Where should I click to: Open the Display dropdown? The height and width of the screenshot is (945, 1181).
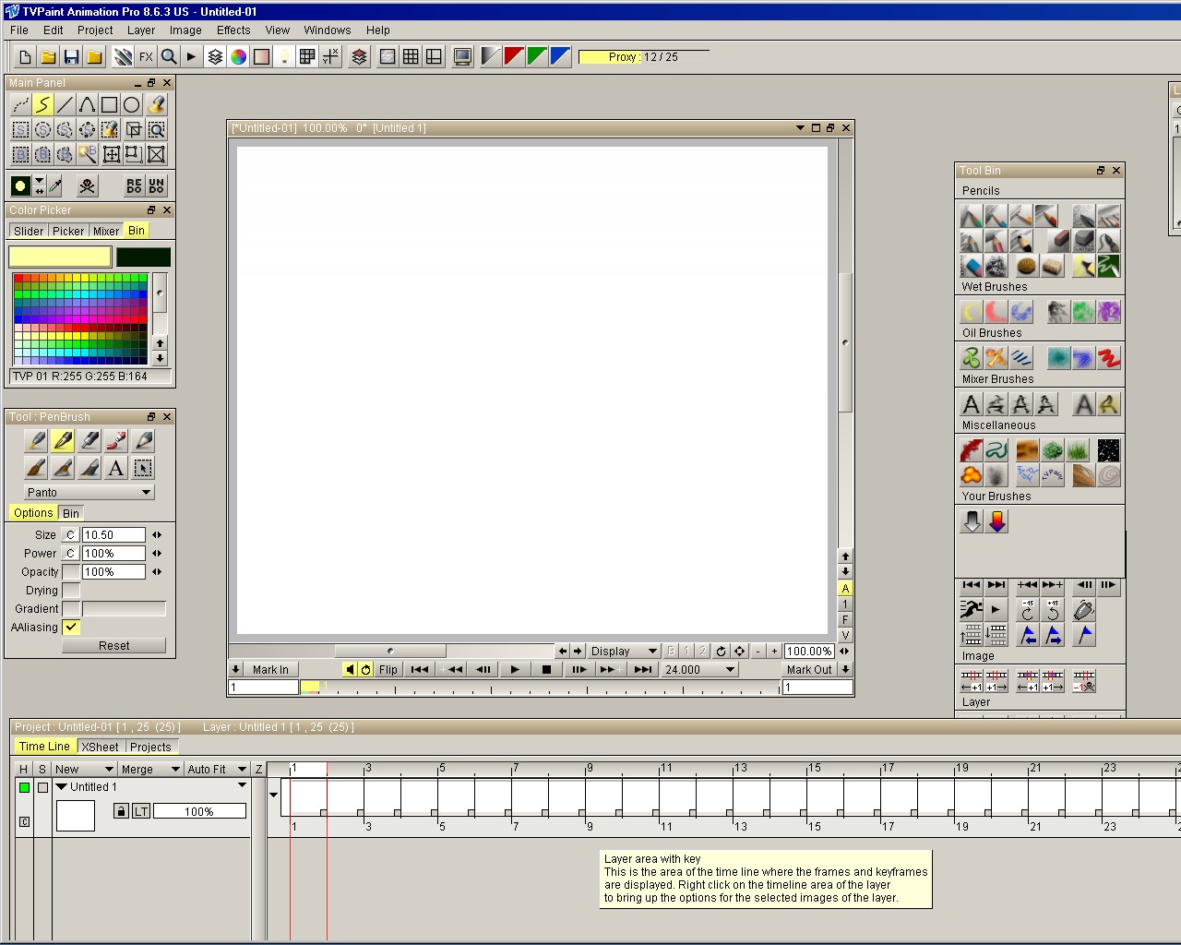(x=624, y=652)
